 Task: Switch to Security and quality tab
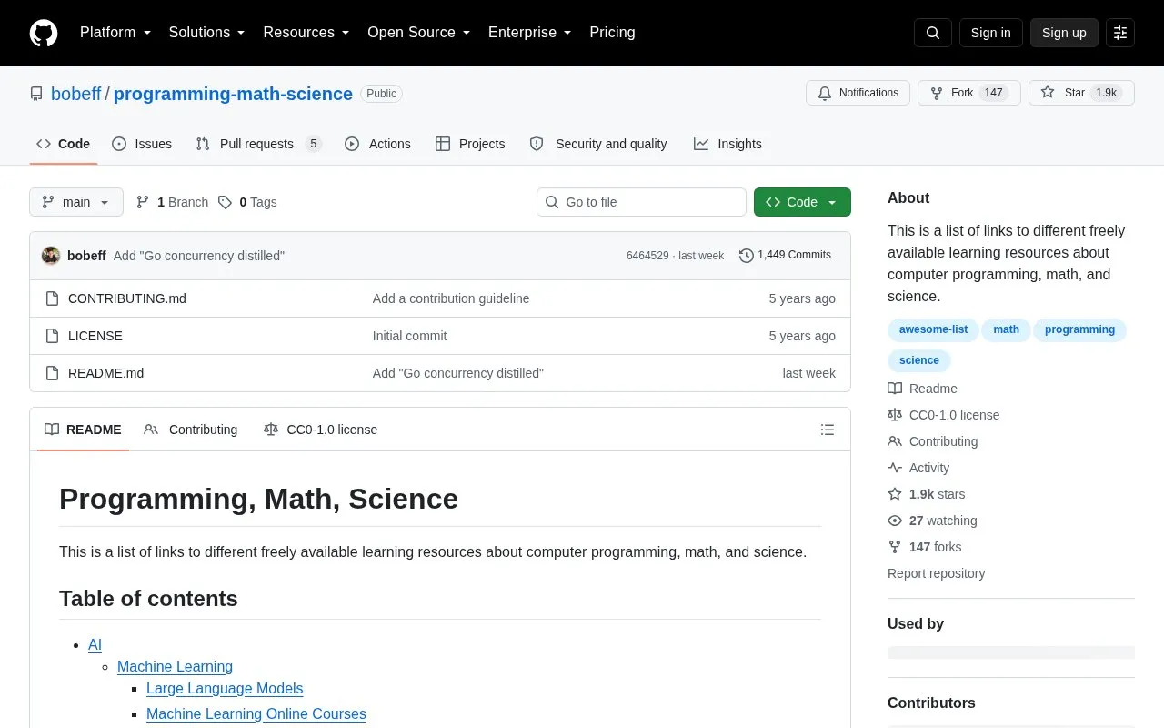[x=598, y=144]
